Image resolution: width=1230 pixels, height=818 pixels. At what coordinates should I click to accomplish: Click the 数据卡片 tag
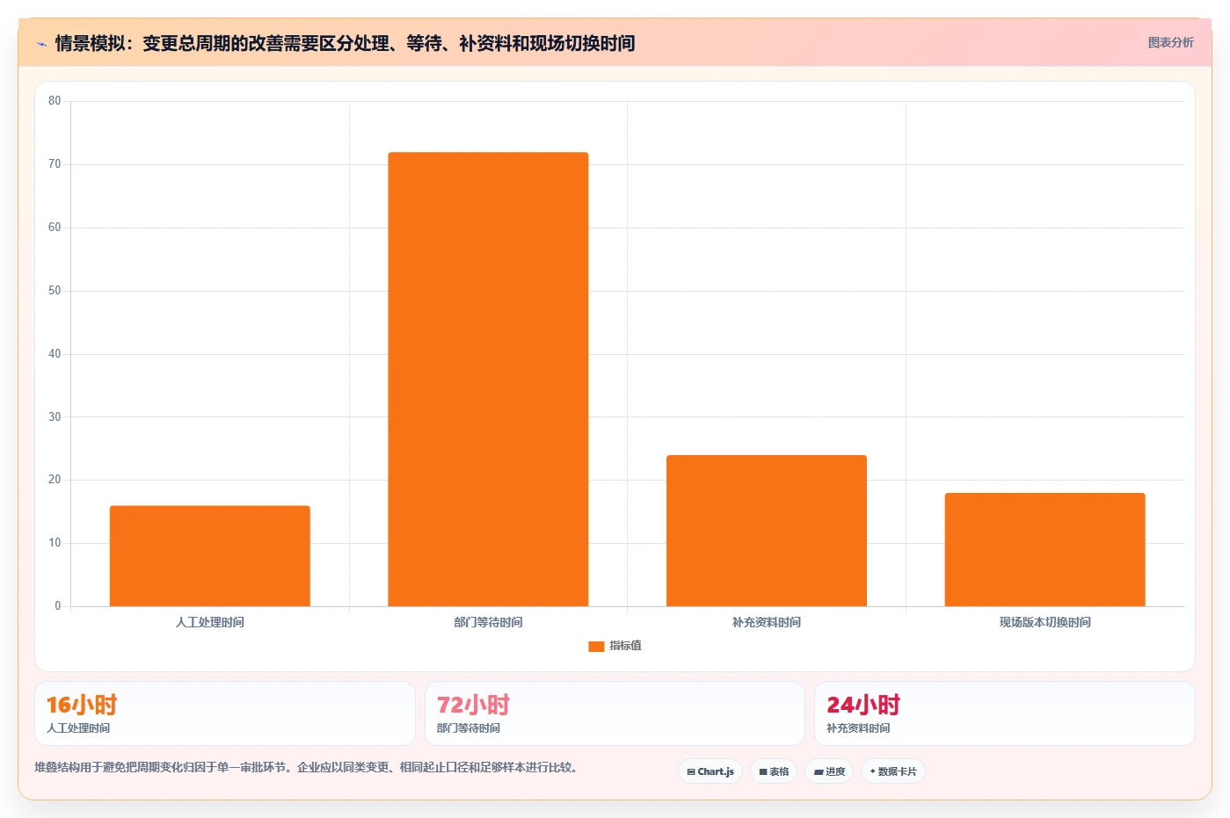[893, 771]
